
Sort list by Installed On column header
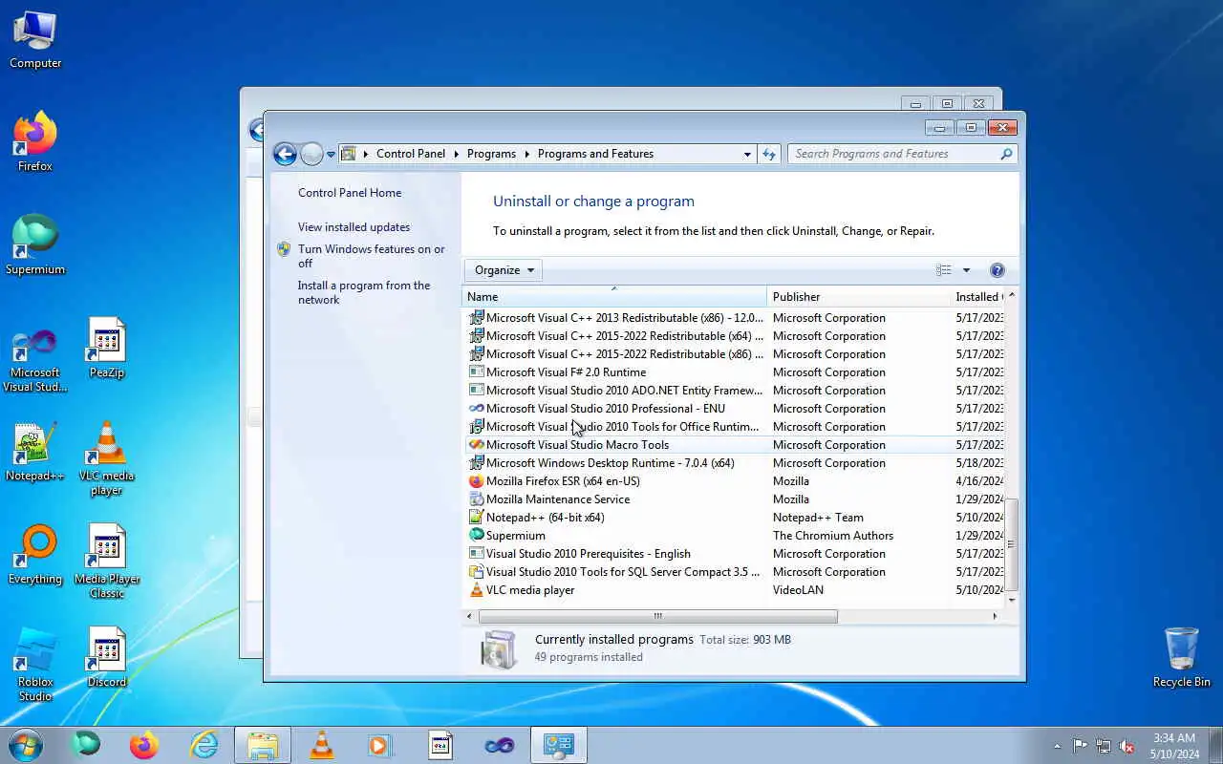click(977, 297)
